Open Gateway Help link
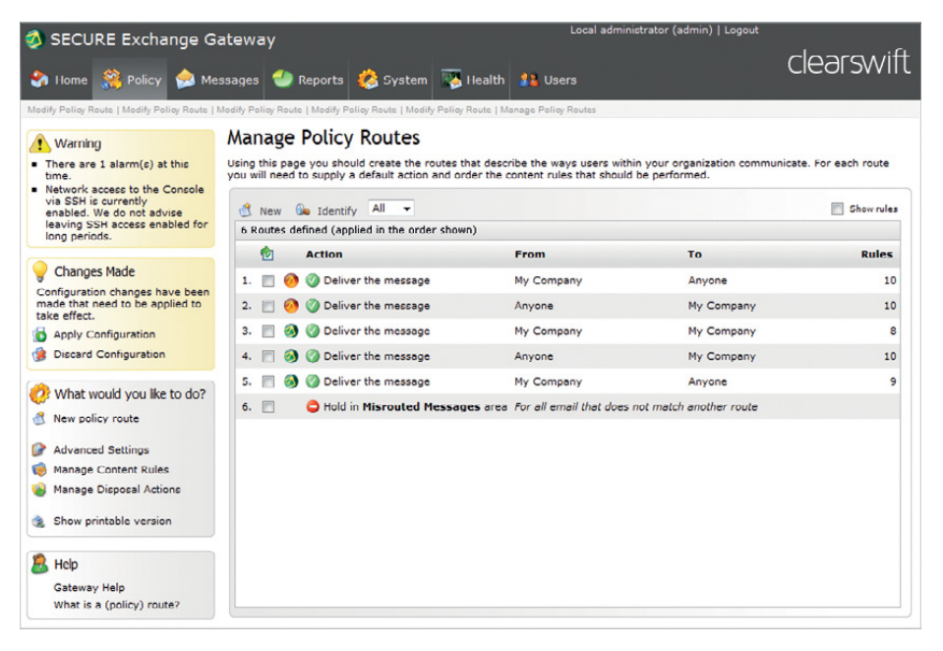This screenshot has width=943, height=651. coord(89,587)
